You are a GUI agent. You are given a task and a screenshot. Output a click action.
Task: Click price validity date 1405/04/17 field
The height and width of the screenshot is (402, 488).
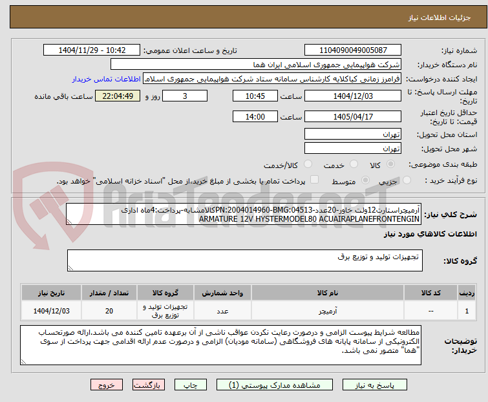click(353, 117)
